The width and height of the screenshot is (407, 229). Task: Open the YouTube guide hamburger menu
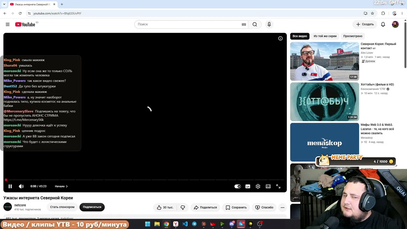(x=8, y=24)
